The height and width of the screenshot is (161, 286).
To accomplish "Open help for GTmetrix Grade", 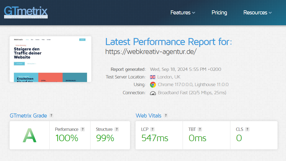I will tap(51, 115).
